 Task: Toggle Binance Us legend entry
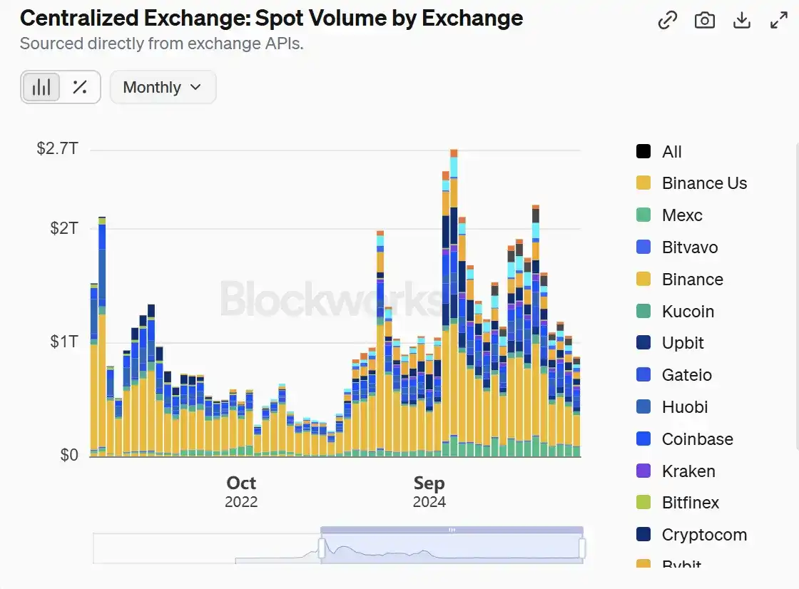click(703, 183)
